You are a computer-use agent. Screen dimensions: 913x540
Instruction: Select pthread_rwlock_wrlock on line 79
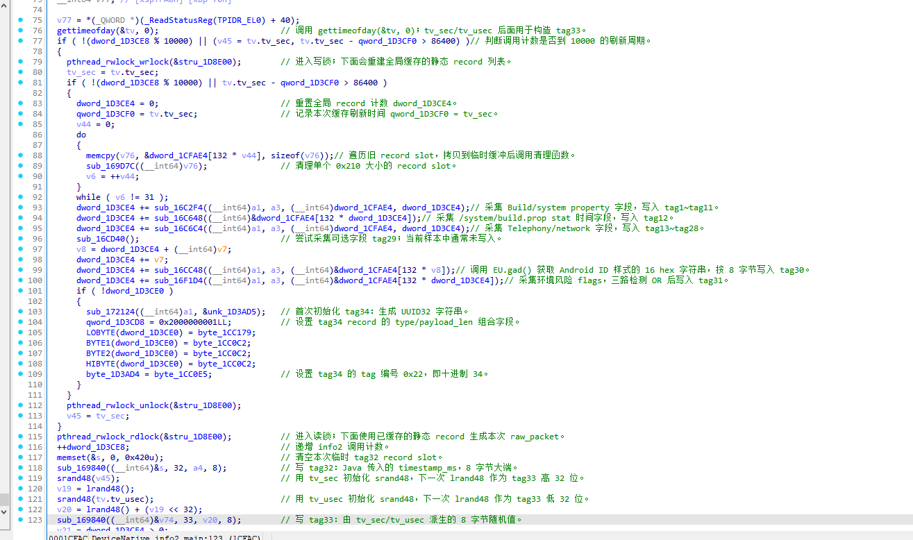tap(117, 62)
